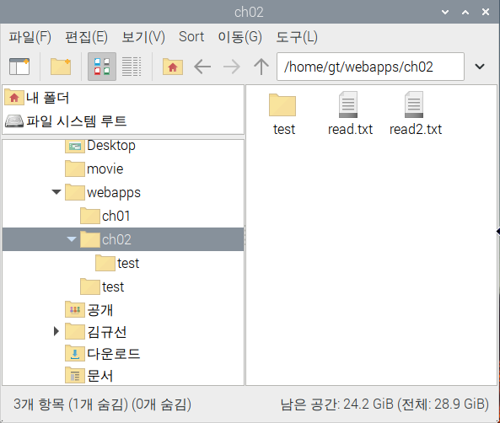Collapse the webapps tree folder
Viewport: 500px width, 423px height.
56,192
